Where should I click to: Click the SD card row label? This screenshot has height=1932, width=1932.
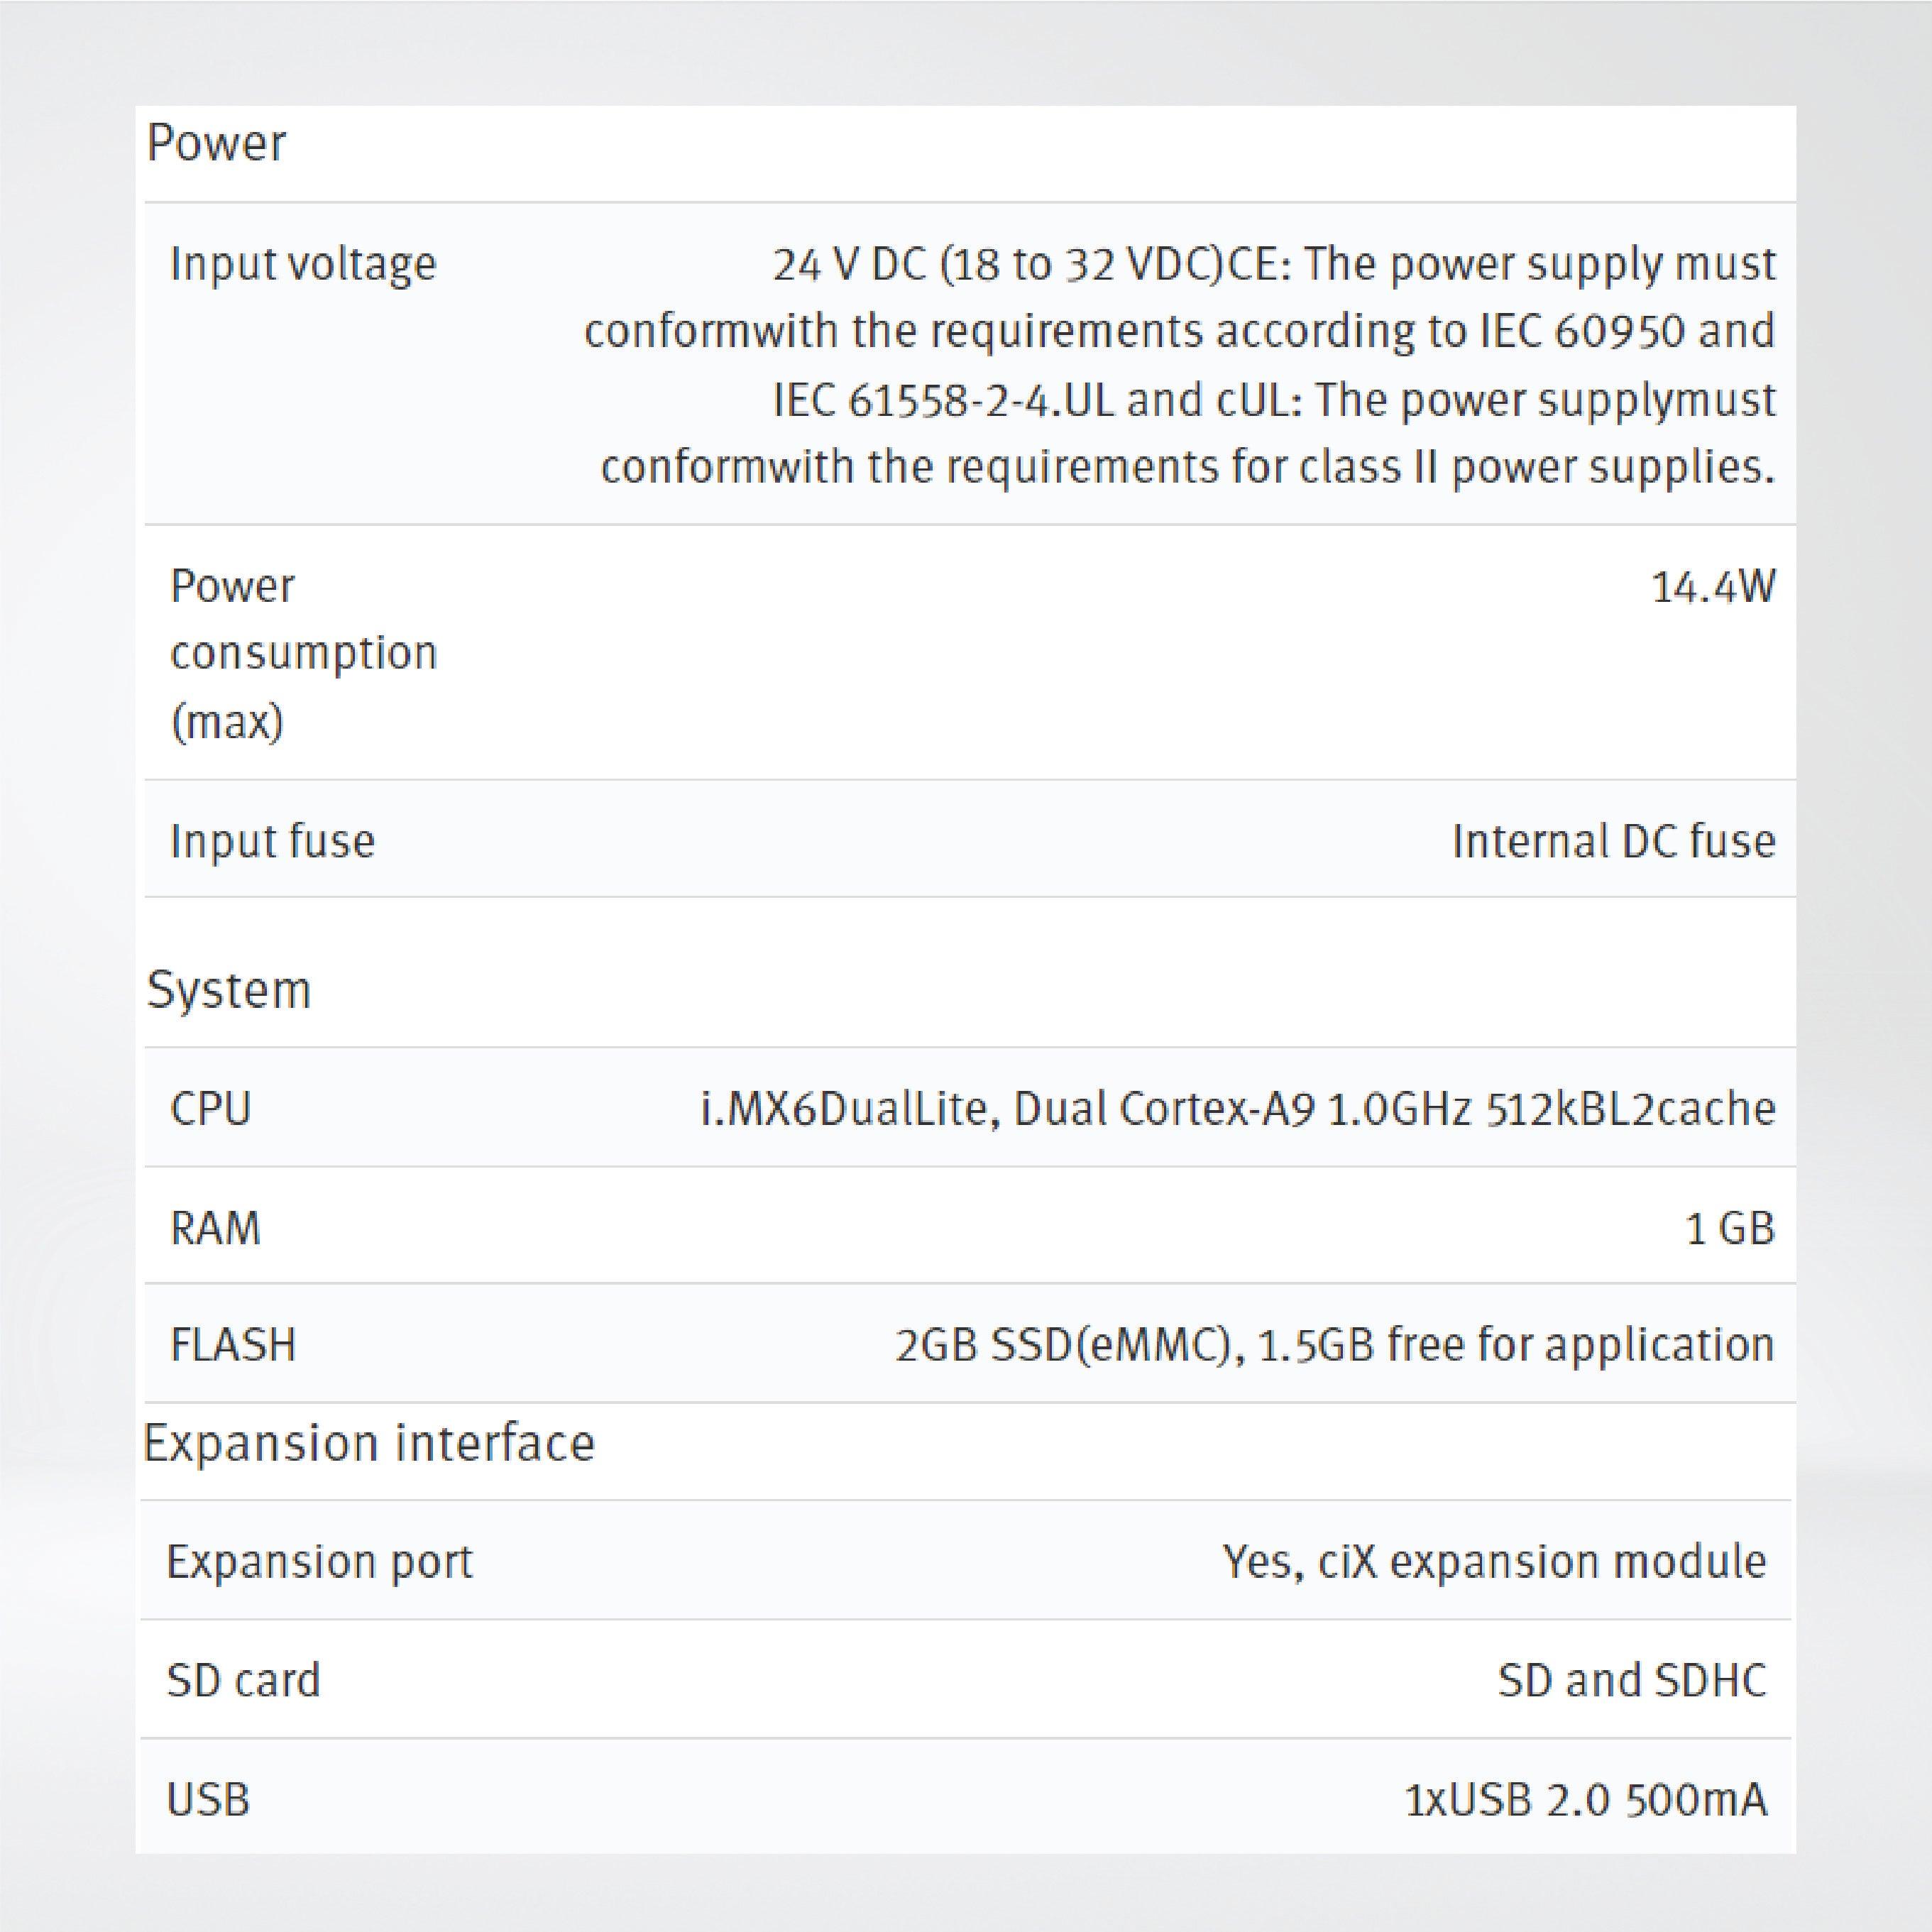[x=243, y=1680]
